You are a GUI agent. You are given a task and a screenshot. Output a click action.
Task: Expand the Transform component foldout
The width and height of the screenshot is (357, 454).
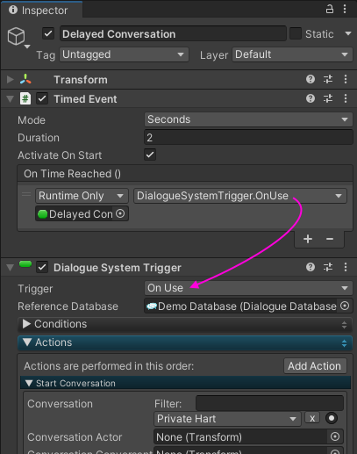11,79
